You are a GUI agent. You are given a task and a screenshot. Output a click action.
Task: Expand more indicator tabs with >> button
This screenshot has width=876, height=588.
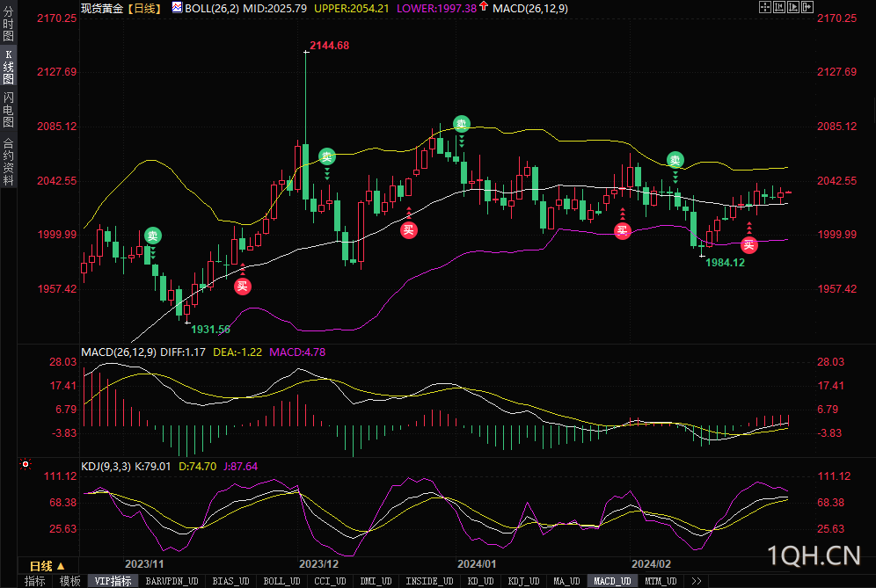coord(696,581)
